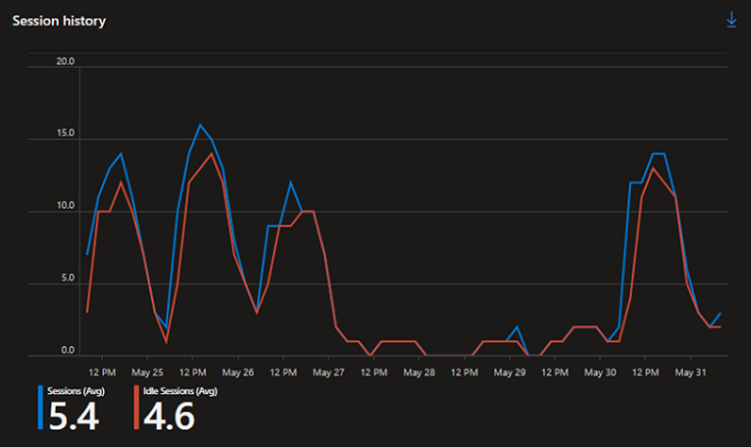Image resolution: width=751 pixels, height=447 pixels.
Task: Click the 0.0 y-axis label
Action: point(67,351)
